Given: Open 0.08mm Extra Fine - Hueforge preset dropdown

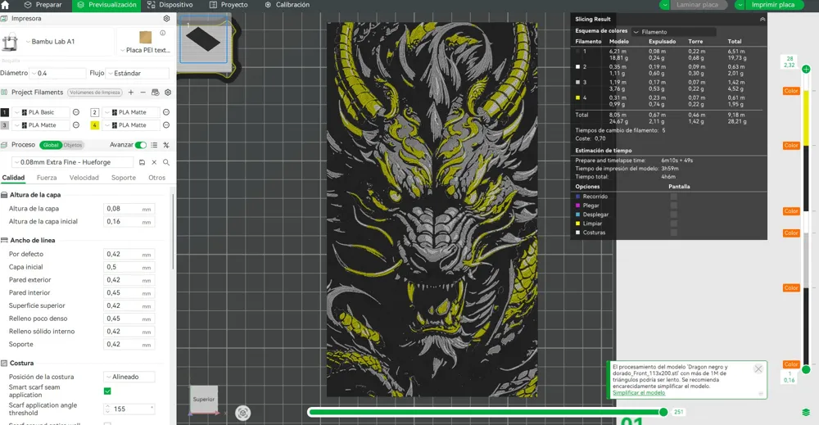Looking at the screenshot, I should click(73, 162).
